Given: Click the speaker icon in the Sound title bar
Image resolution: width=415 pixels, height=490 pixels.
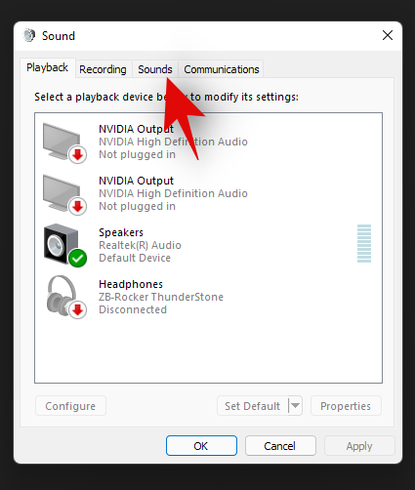Looking at the screenshot, I should tap(29, 35).
